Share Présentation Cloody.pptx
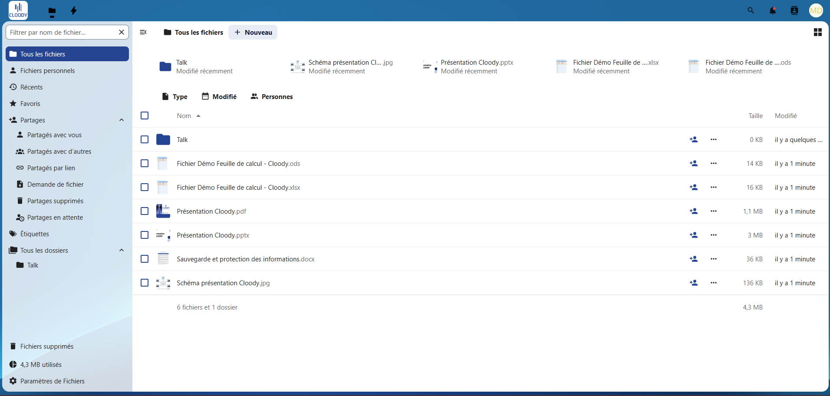 coord(694,235)
